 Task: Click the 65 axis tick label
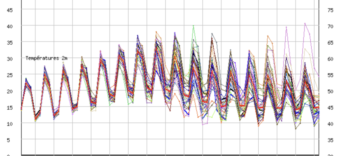[x=330, y=42]
